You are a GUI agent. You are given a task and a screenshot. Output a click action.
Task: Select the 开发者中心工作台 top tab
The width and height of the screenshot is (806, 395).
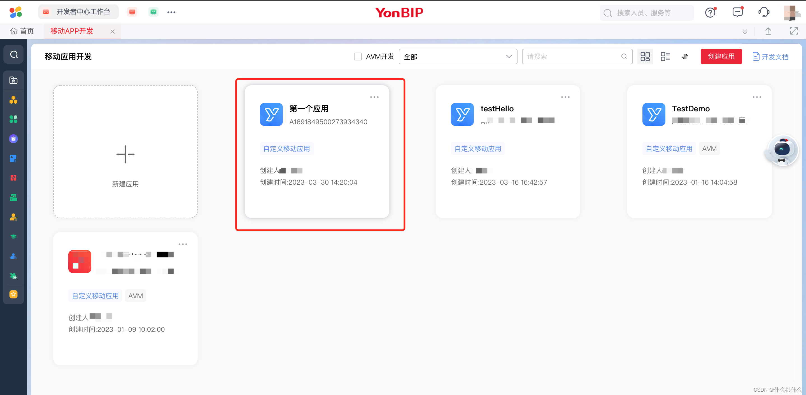pos(78,12)
